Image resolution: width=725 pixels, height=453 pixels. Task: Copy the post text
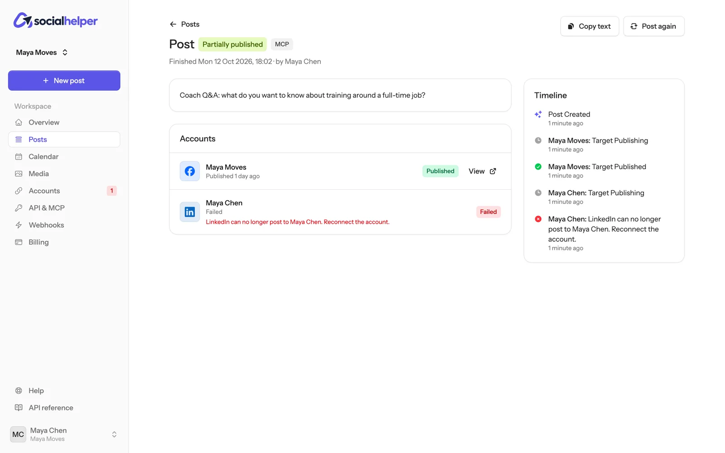(x=590, y=26)
